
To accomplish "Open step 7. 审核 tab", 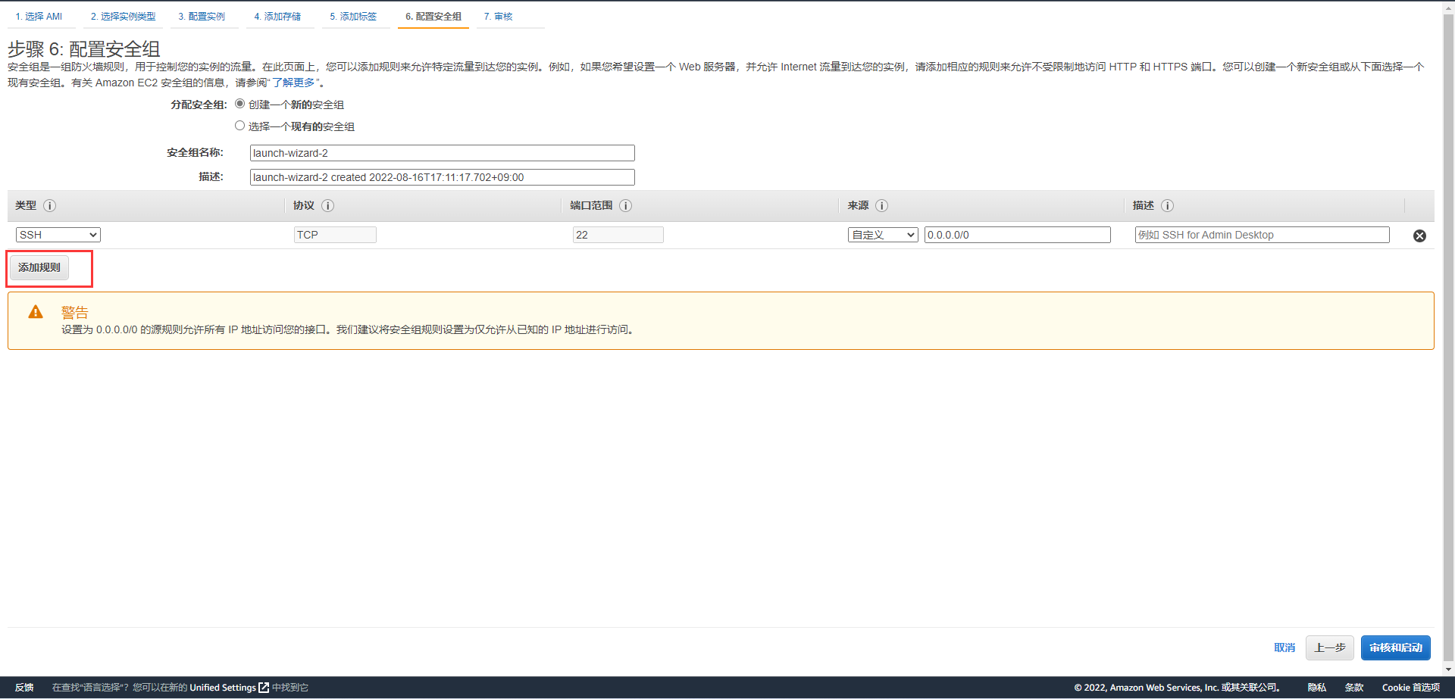I will [498, 16].
